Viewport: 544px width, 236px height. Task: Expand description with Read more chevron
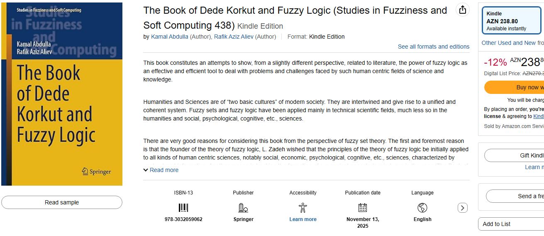(146, 170)
